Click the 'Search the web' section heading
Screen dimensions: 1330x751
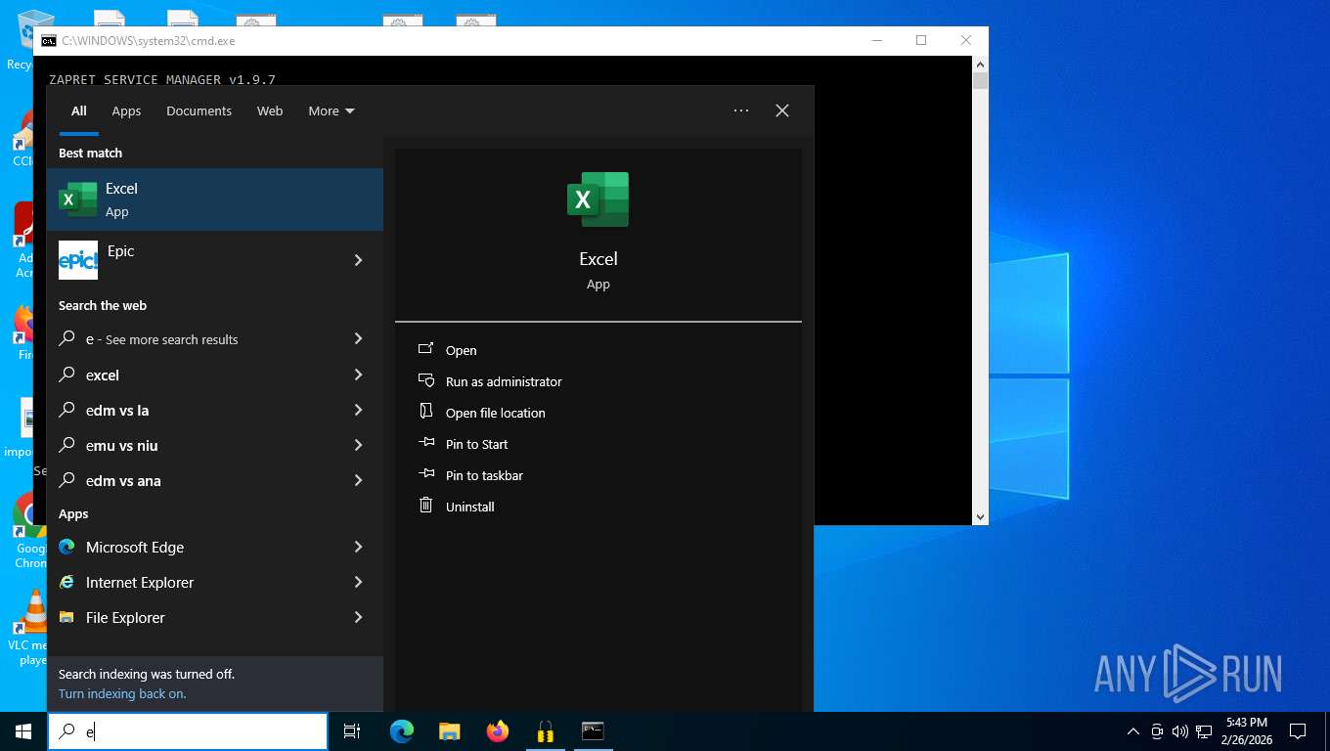pyautogui.click(x=103, y=305)
